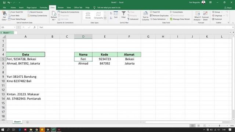This screenshot has height=132, width=235.
Task: Sort selection Z to A descending
Action: point(111,18)
